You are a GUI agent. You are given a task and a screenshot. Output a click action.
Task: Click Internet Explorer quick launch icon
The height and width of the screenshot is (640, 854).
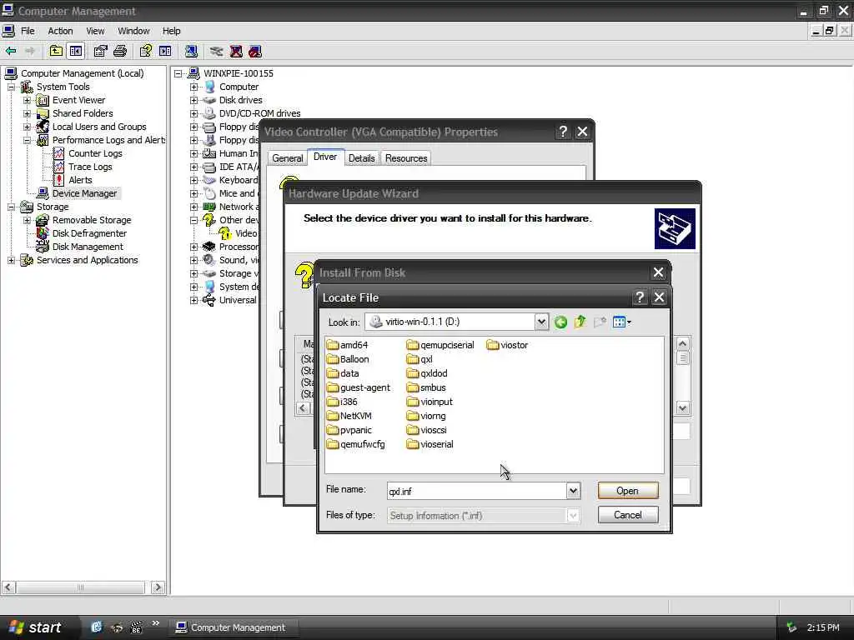click(x=97, y=627)
